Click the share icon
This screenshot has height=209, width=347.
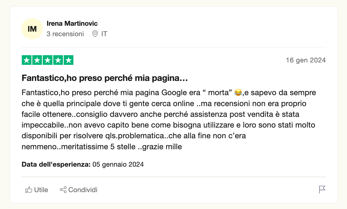(x=63, y=190)
